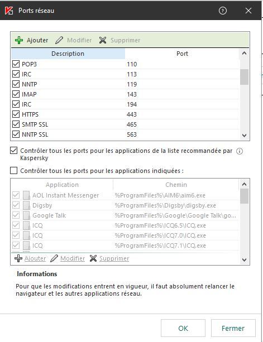This screenshot has width=263, height=342.
Task: Confirm settings with the OK button
Action: (x=183, y=328)
